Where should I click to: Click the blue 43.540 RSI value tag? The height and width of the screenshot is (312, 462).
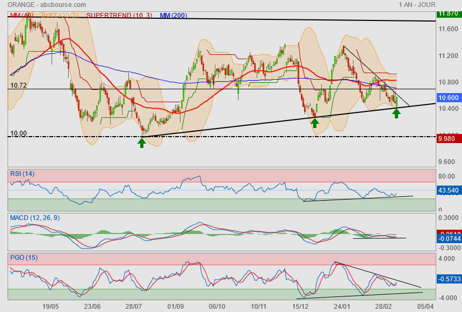click(448, 190)
